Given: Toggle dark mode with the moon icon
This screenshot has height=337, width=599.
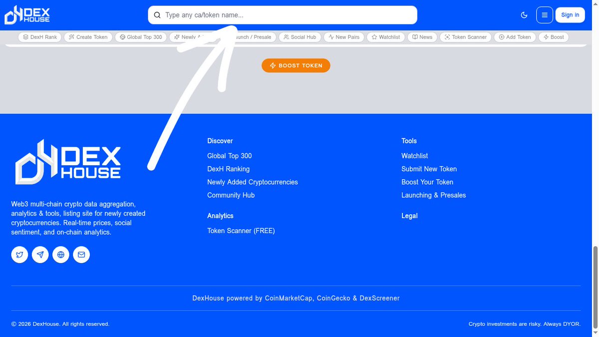Looking at the screenshot, I should pyautogui.click(x=524, y=15).
